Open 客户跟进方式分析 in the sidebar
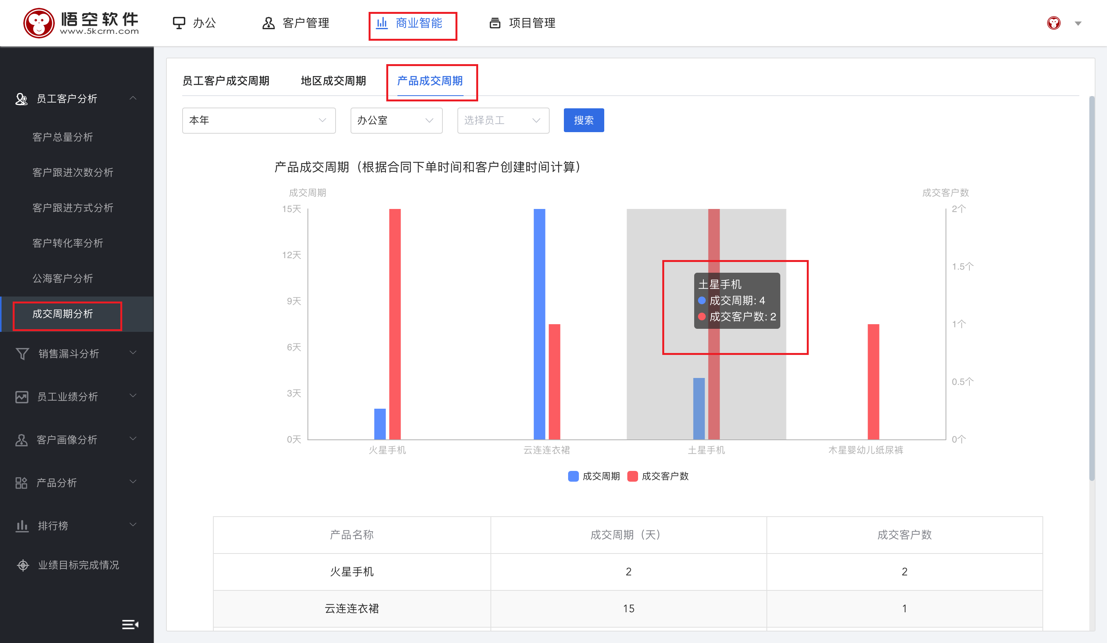The height and width of the screenshot is (643, 1107). coord(73,207)
